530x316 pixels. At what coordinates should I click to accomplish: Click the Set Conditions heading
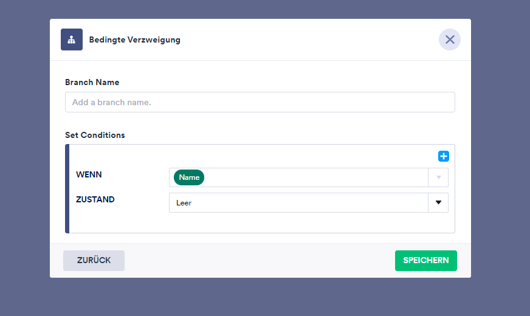point(95,135)
